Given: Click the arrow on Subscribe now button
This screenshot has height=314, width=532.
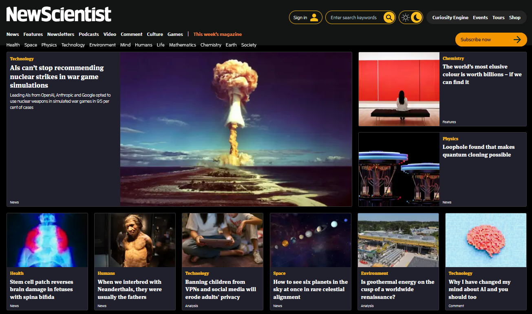Looking at the screenshot, I should (x=517, y=40).
